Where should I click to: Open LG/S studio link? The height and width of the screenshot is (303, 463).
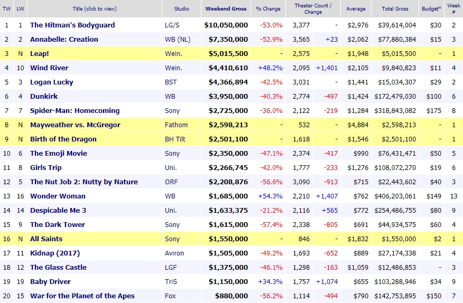172,25
